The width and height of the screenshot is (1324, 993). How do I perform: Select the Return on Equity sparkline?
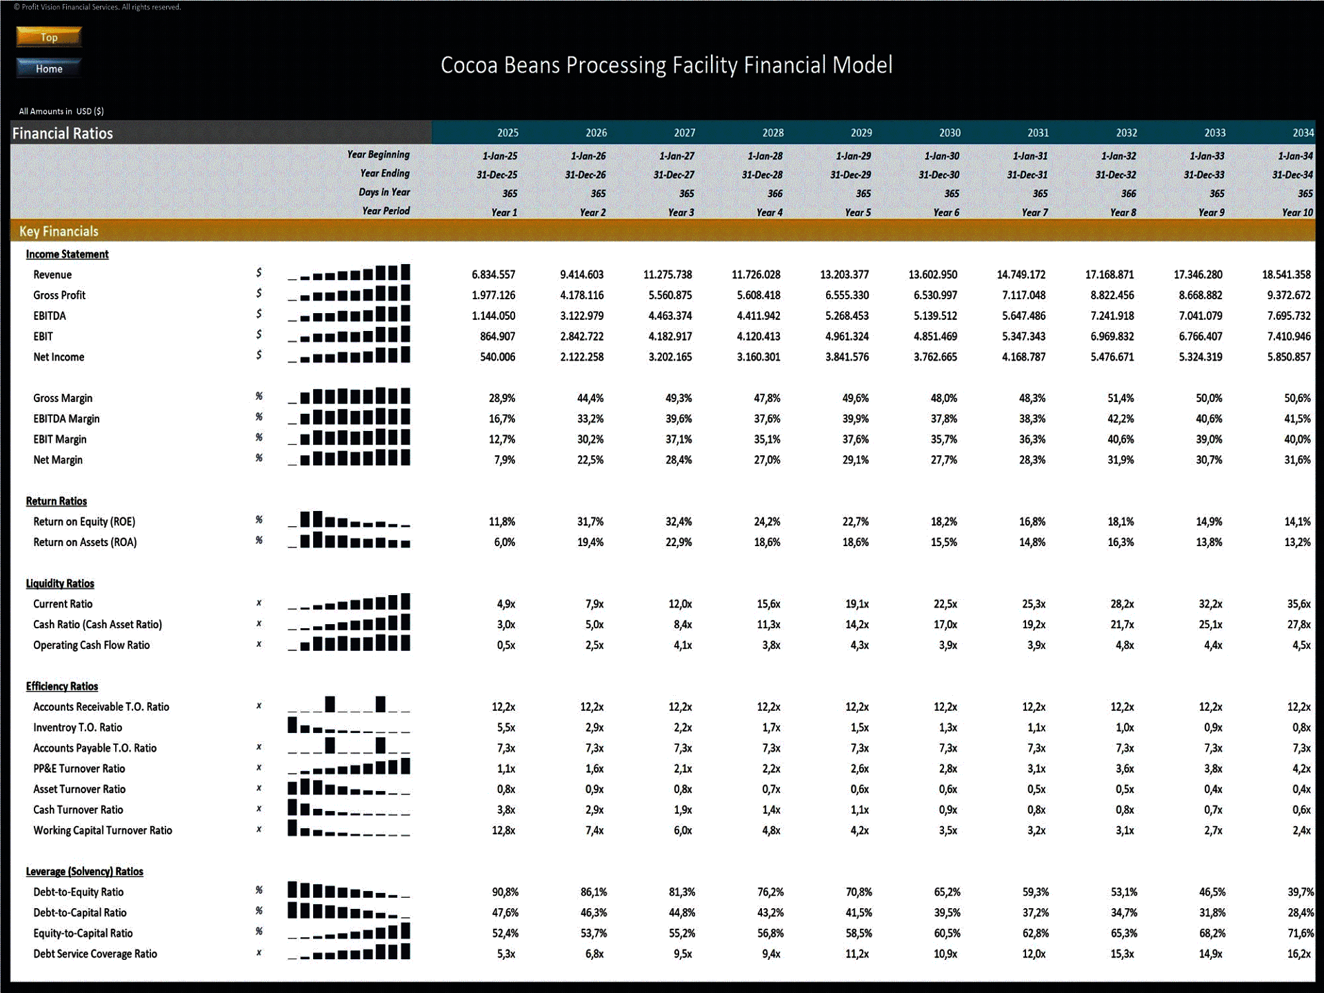coord(349,520)
